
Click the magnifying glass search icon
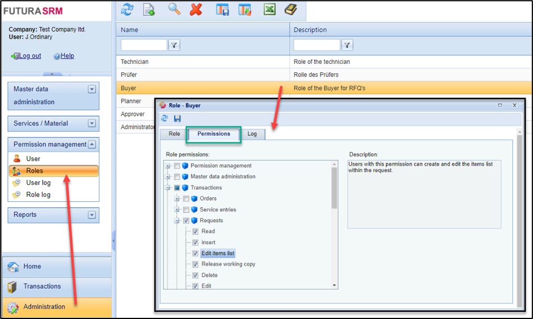pos(175,10)
